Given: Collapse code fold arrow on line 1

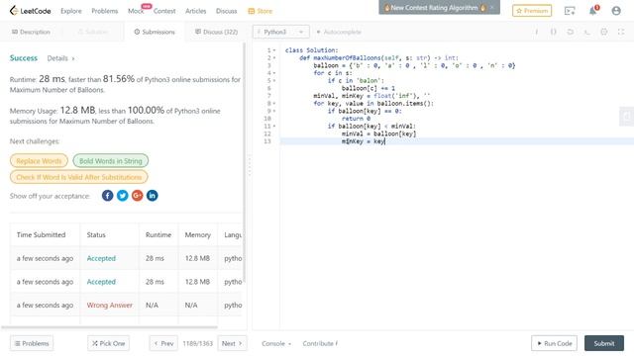Looking at the screenshot, I should coord(274,50).
